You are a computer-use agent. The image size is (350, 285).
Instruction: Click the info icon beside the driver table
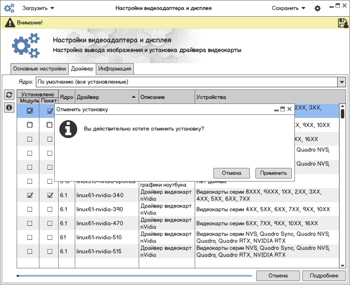pyautogui.click(x=9, y=107)
